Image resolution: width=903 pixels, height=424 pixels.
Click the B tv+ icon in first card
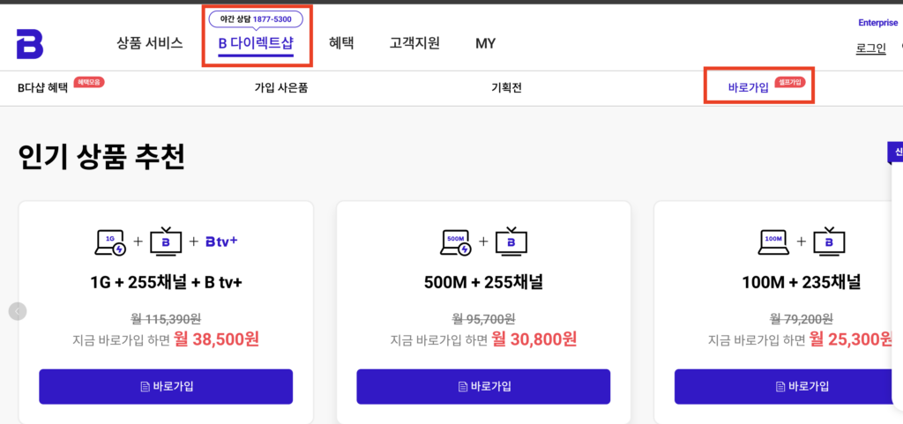(221, 241)
